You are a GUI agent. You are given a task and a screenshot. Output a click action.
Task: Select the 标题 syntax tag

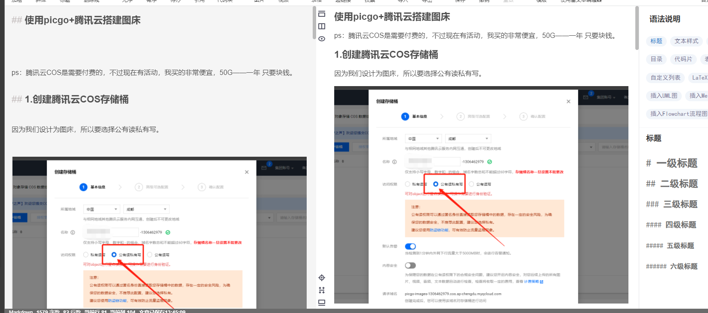point(656,41)
